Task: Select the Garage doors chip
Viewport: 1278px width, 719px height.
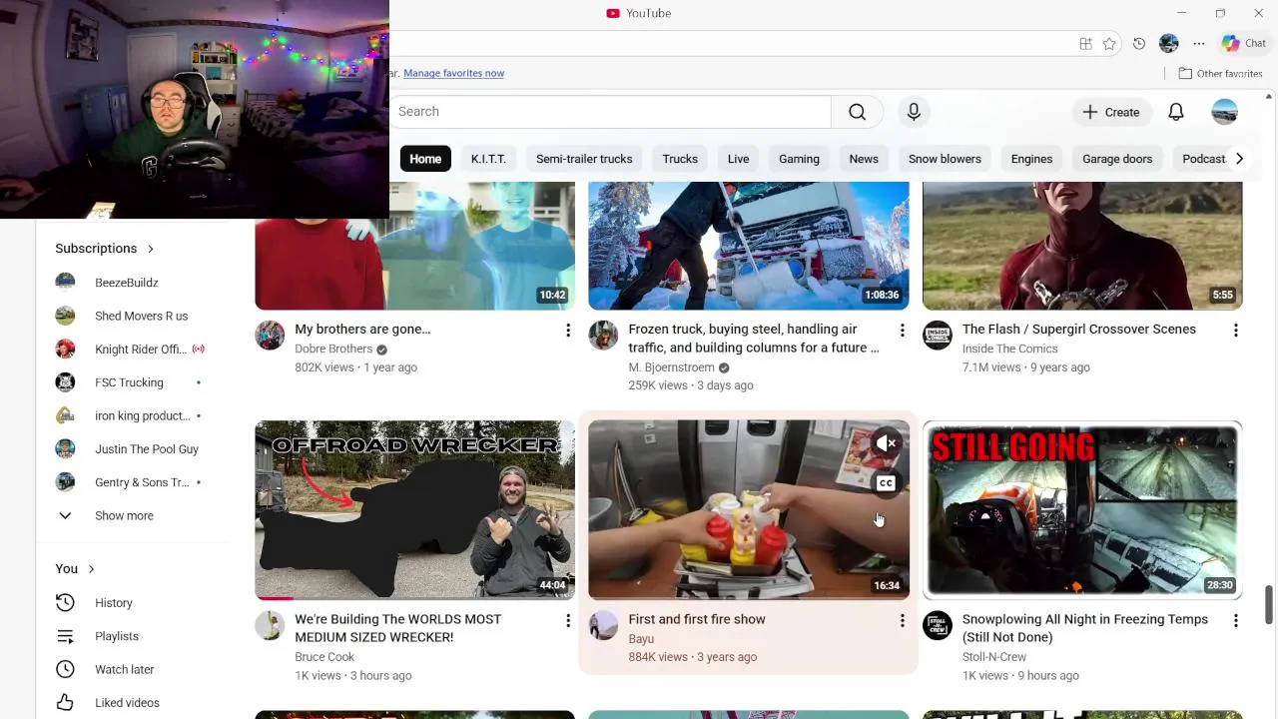Action: click(x=1117, y=159)
